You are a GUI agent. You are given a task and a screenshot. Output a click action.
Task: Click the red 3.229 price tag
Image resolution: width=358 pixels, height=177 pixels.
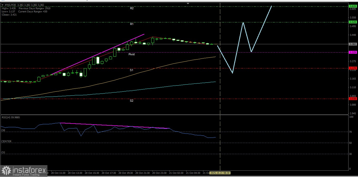pos(352,68)
